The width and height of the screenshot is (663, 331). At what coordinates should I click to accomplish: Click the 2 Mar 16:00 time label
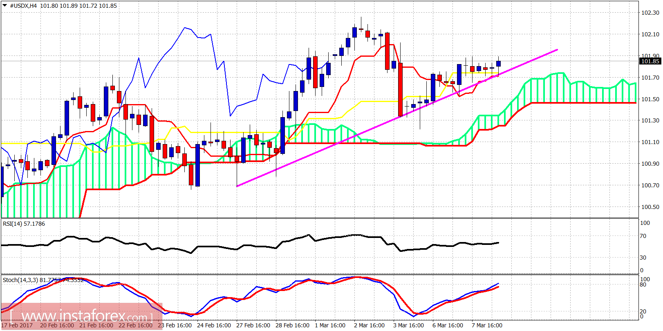click(x=369, y=325)
